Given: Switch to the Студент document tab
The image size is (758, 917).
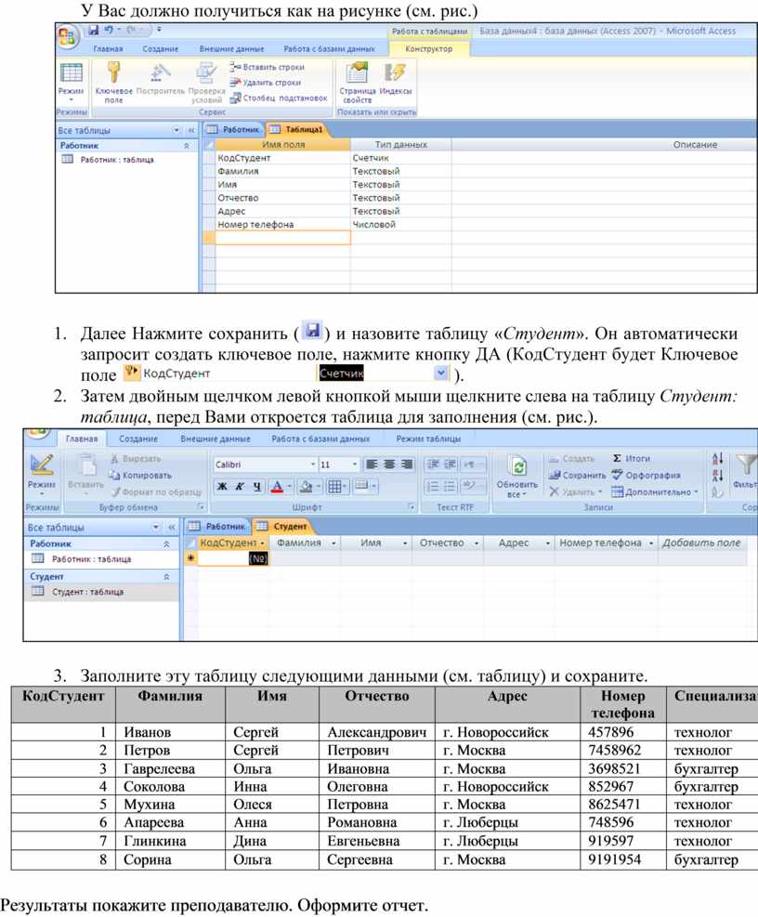Looking at the screenshot, I should 283,527.
